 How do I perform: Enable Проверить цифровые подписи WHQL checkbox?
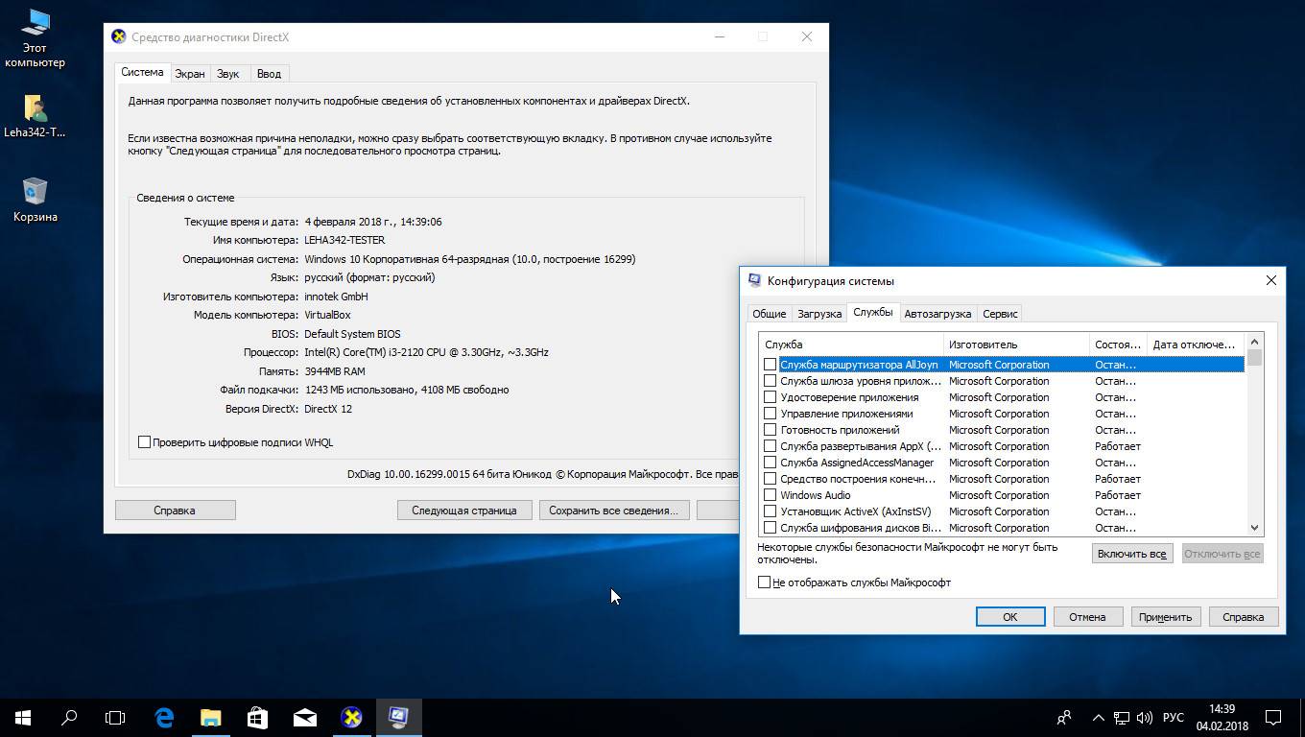coord(145,442)
